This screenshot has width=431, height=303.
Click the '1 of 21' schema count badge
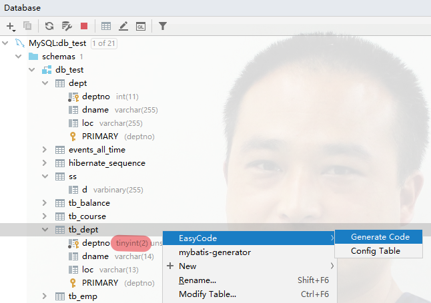click(104, 43)
